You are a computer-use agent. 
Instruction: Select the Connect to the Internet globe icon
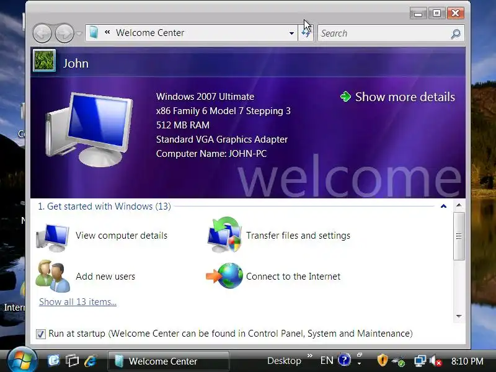click(224, 276)
